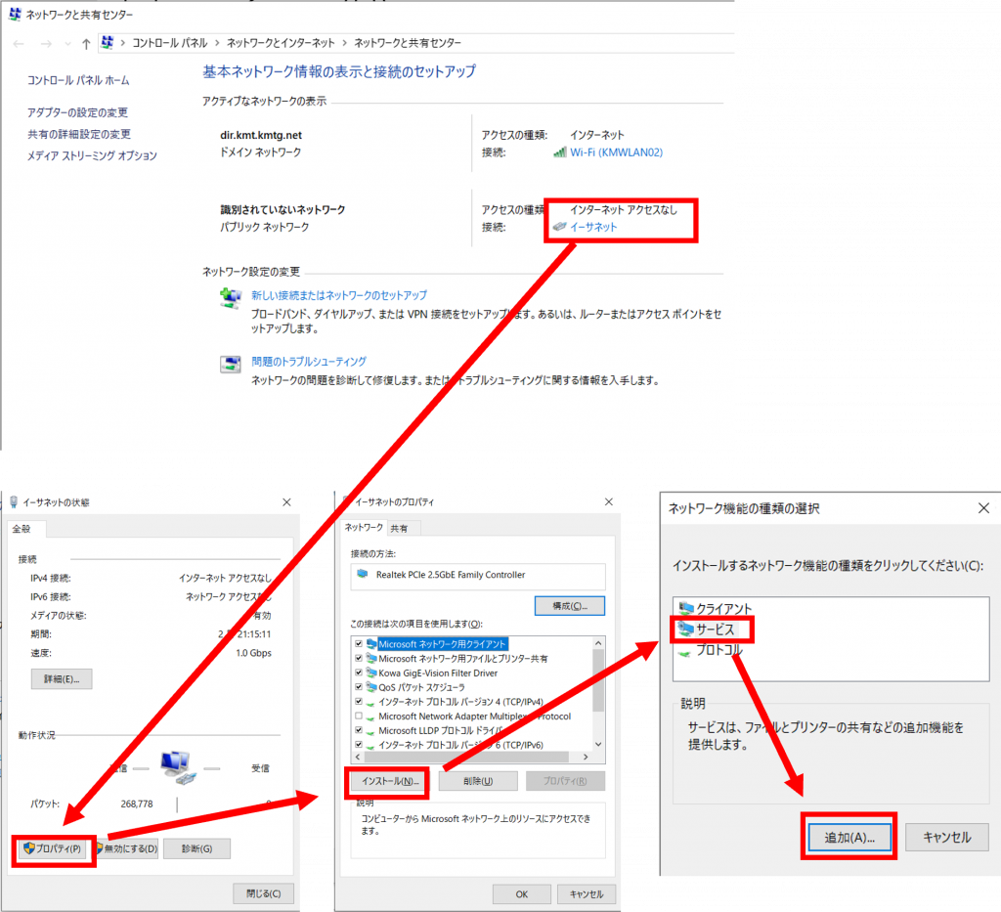Open breadcrumb chevron after コントロール パネル
1001x912 pixels.
tap(217, 44)
